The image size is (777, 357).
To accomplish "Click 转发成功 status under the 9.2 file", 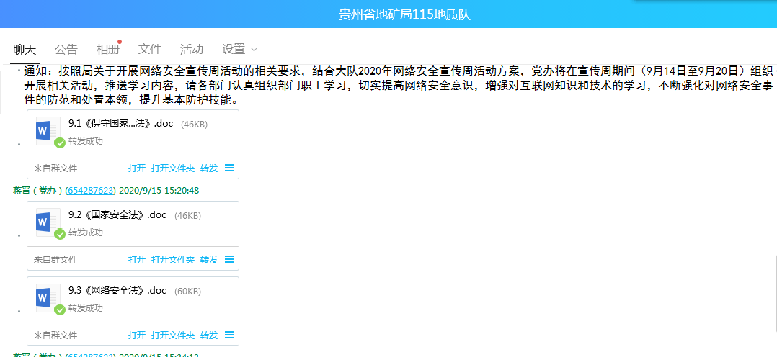I will pyautogui.click(x=86, y=232).
